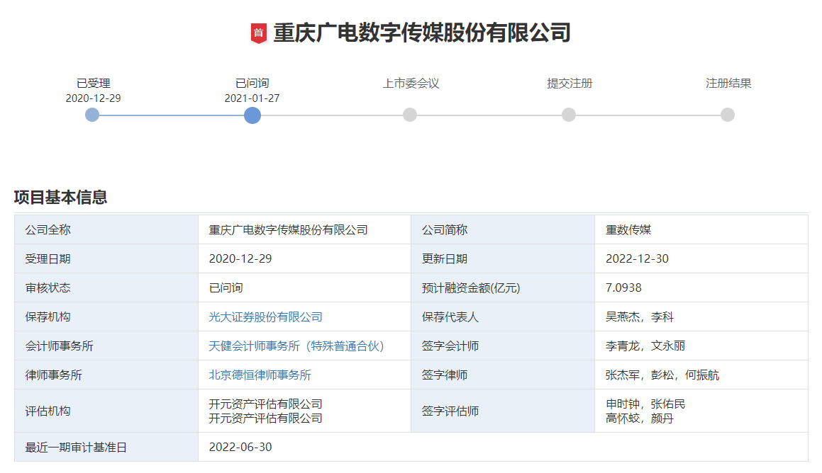Screen dimensions: 822x473
Task: Click the 上市委会议 stage label
Action: click(411, 83)
